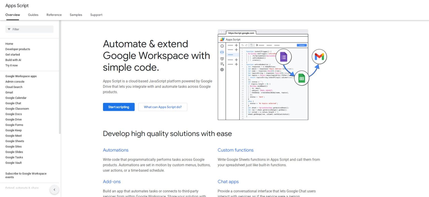Open the Home sidebar link
Screen dimensions: 429x197
[x=9, y=44]
